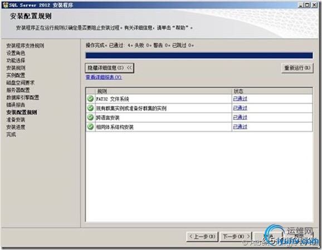Select 错误报告 step in sidebar

16,105
